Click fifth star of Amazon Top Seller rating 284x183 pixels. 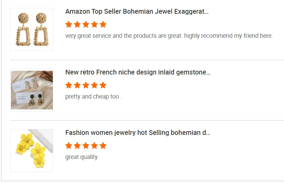click(103, 24)
